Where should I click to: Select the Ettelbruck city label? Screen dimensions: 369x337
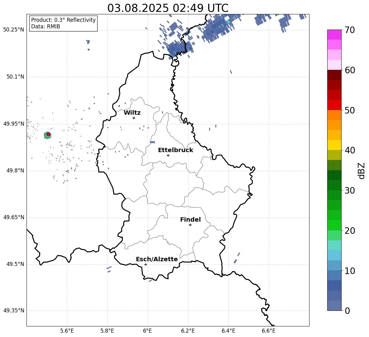tap(175, 150)
